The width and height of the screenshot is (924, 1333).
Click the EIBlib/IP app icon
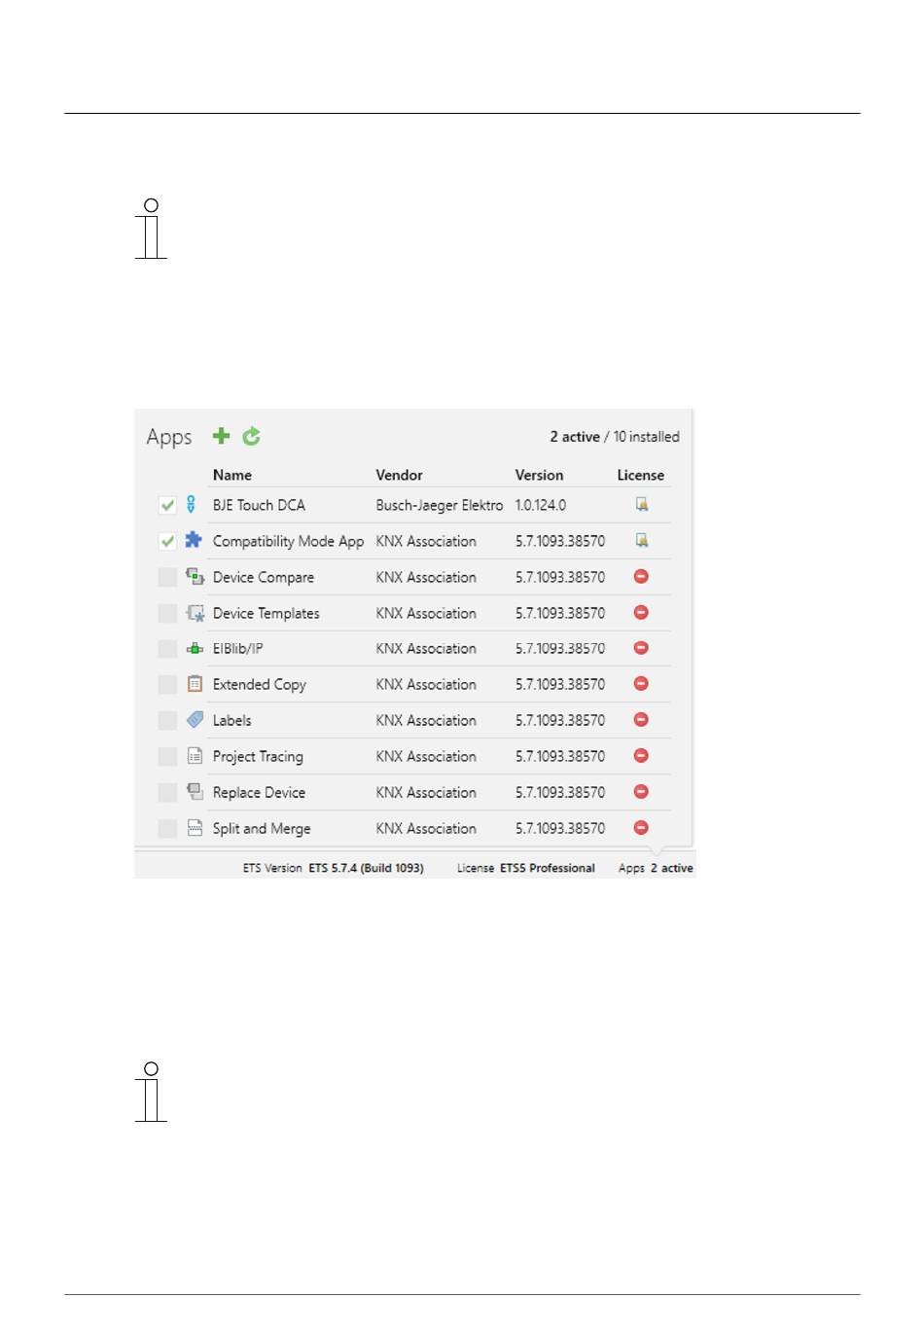click(195, 648)
